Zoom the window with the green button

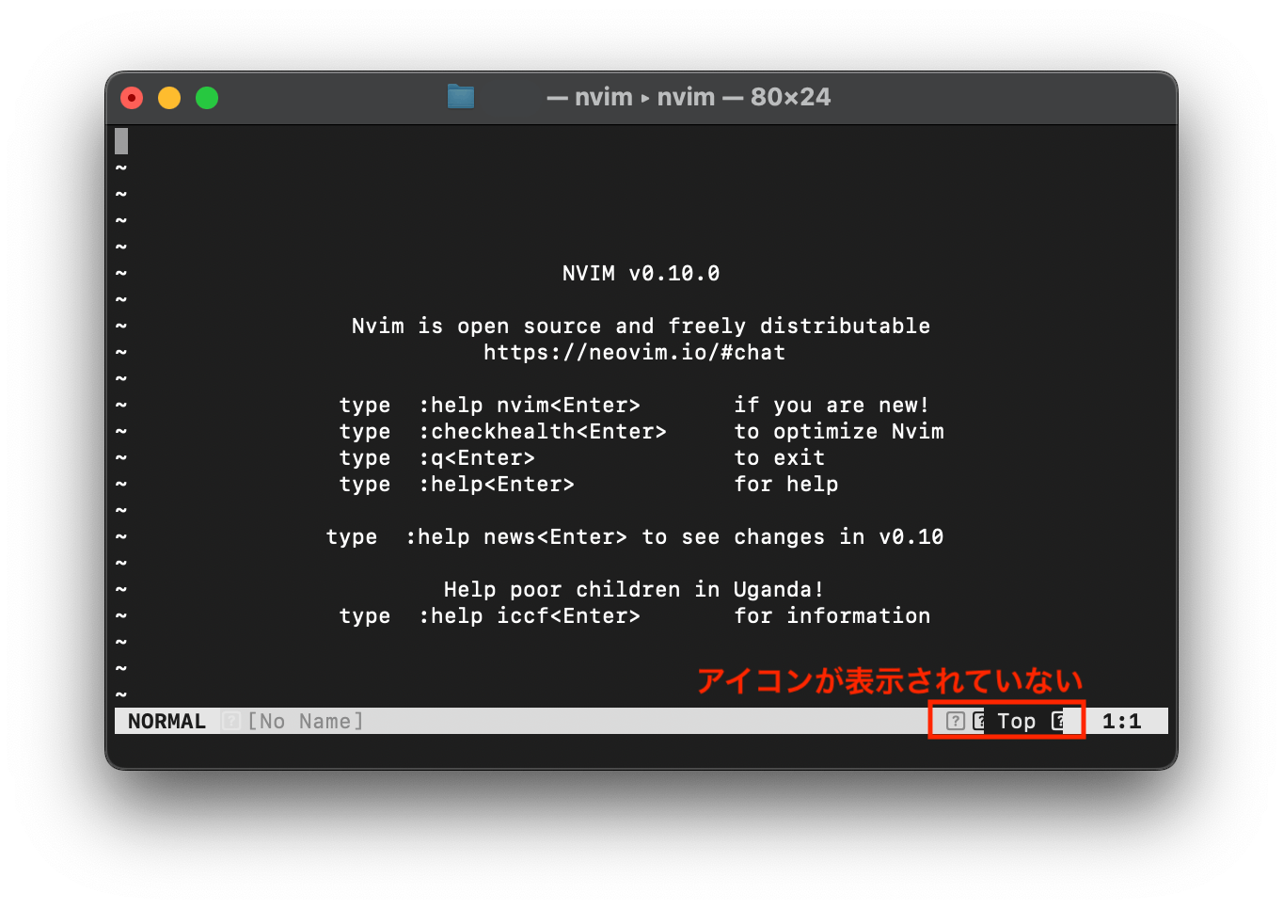tap(207, 98)
